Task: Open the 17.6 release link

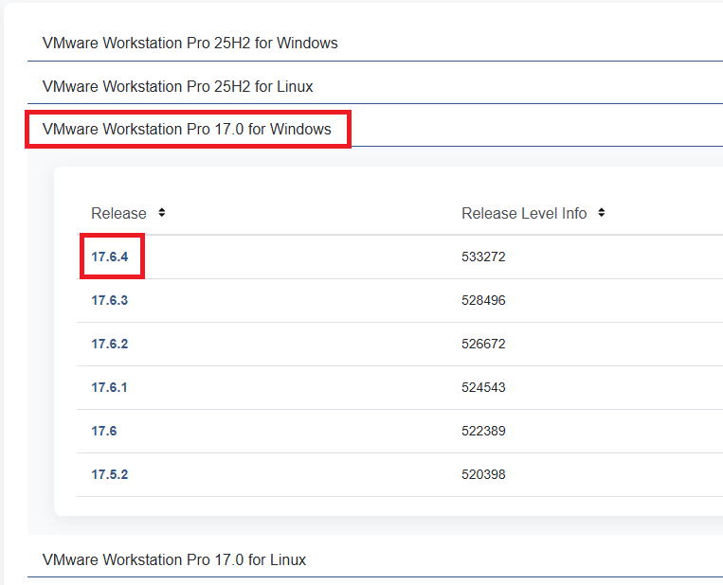Action: pyautogui.click(x=104, y=431)
